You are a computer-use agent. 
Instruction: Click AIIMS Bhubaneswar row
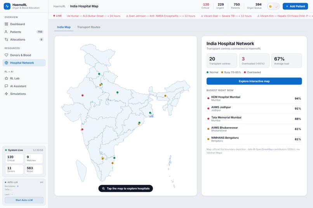254,129
